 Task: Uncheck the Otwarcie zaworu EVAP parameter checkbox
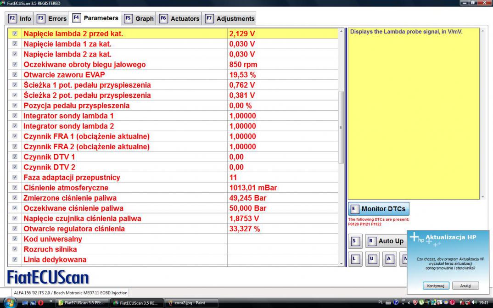pos(15,75)
